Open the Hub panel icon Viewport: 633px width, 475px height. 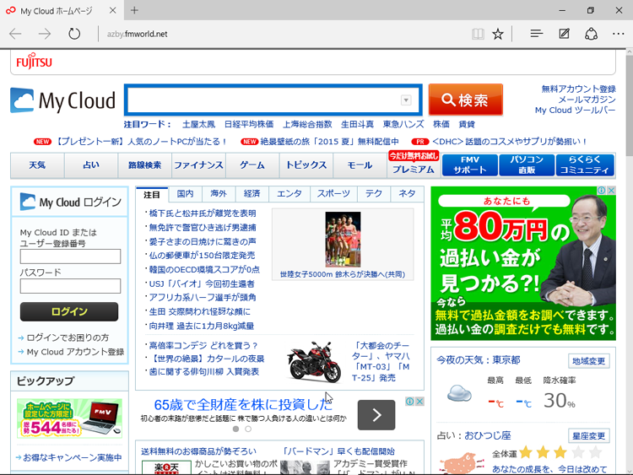536,34
